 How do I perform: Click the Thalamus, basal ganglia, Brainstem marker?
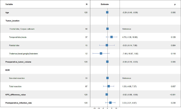click(101, 53)
